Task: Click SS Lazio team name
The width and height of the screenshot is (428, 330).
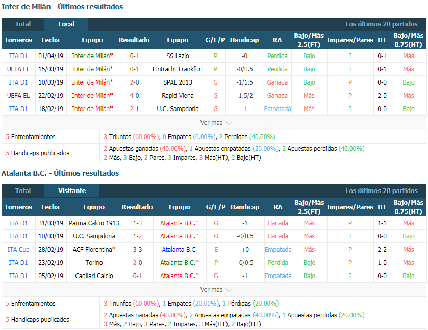Action: (178, 56)
